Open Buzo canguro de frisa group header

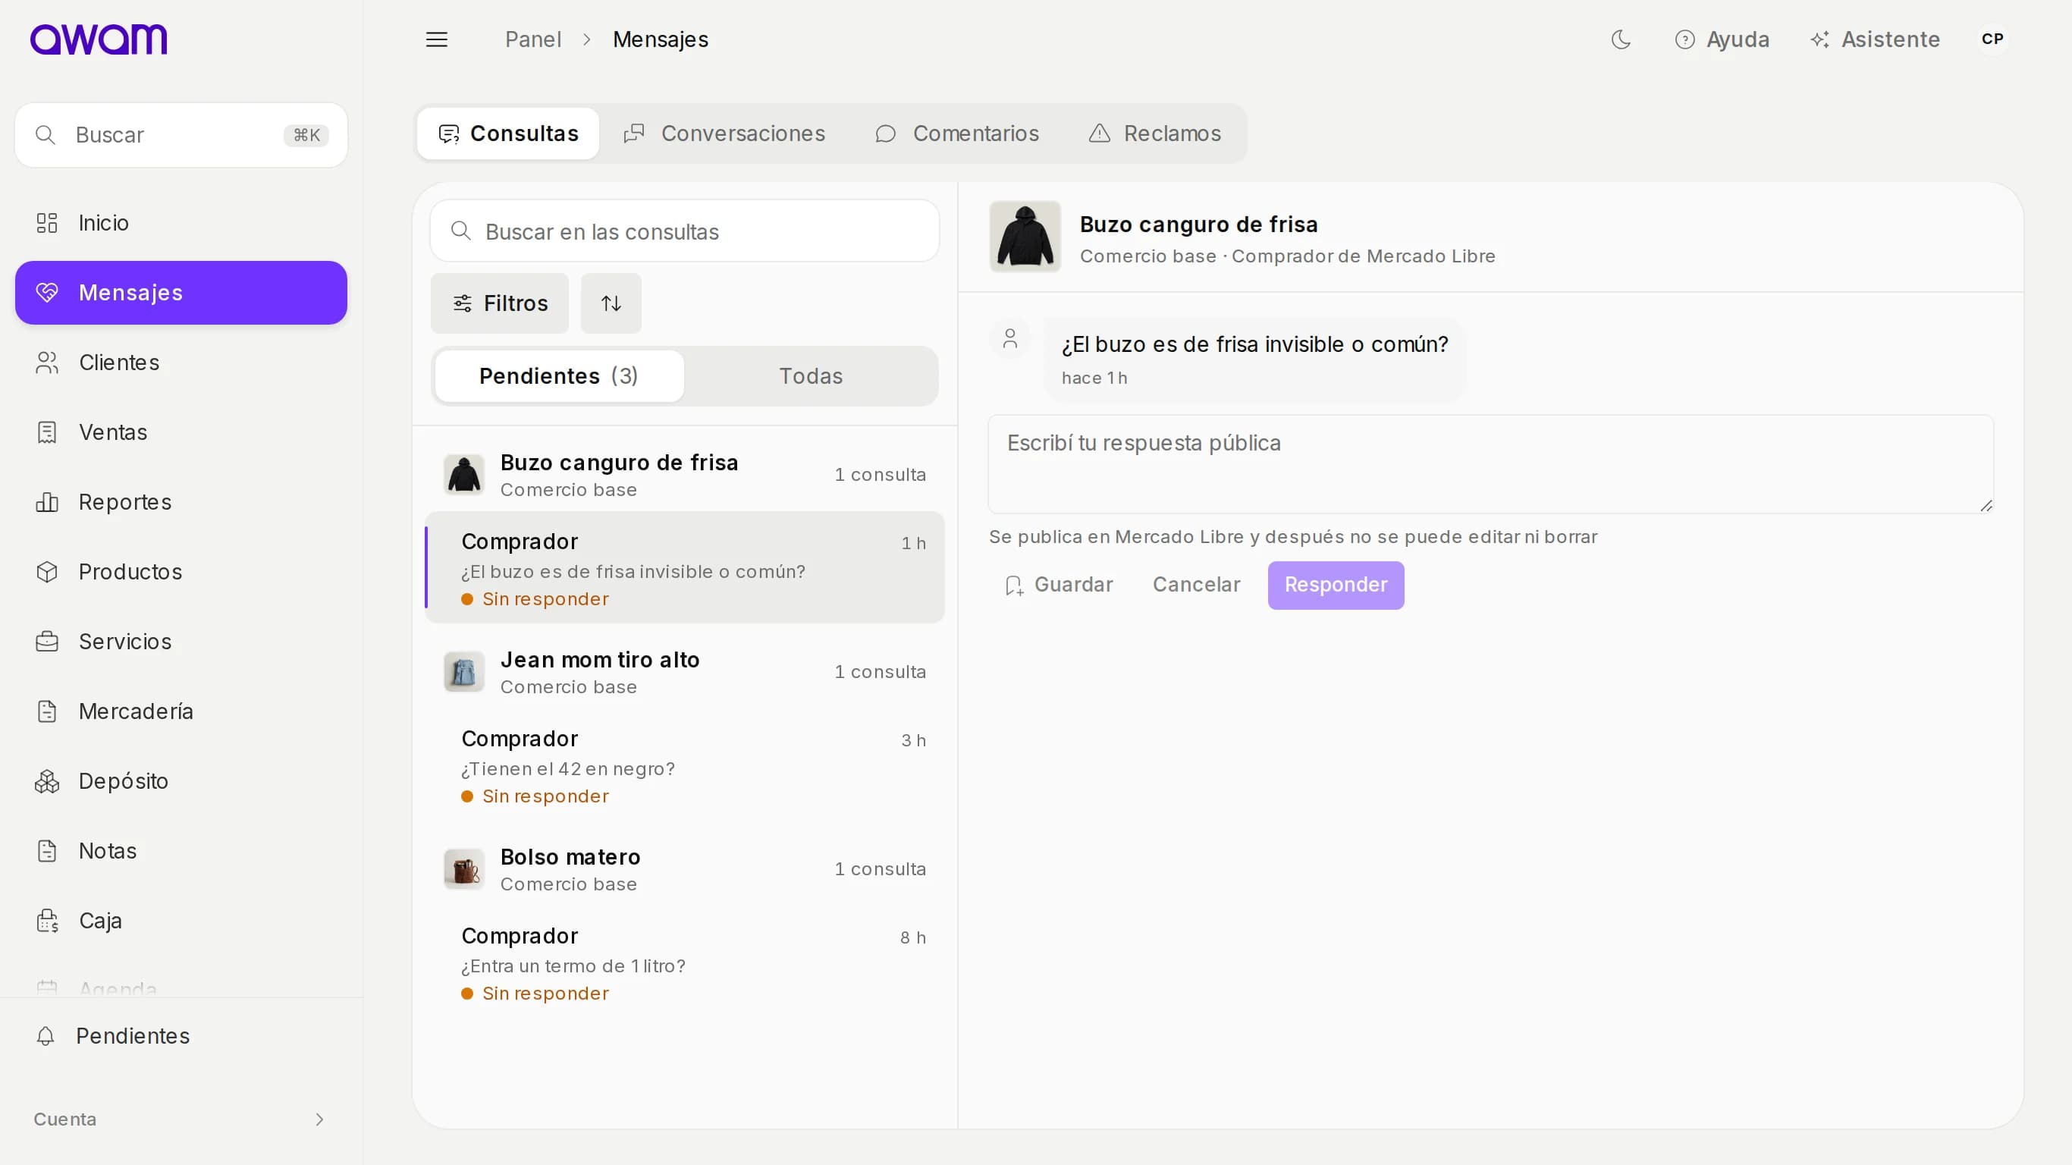click(x=685, y=475)
